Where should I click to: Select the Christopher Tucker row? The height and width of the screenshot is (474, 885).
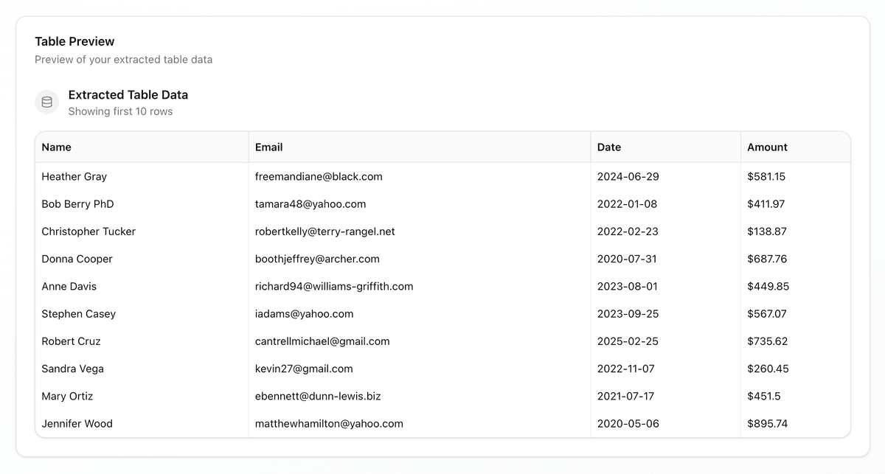click(x=88, y=231)
